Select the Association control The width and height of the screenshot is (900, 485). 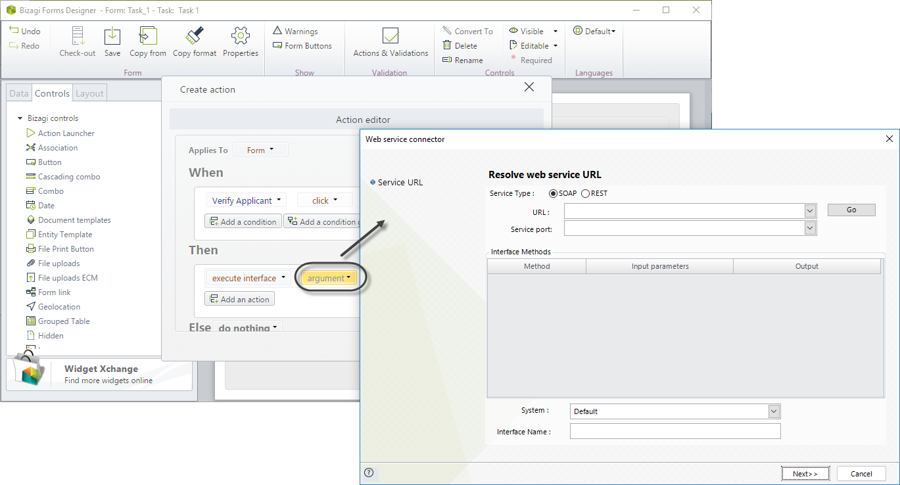tap(52, 147)
